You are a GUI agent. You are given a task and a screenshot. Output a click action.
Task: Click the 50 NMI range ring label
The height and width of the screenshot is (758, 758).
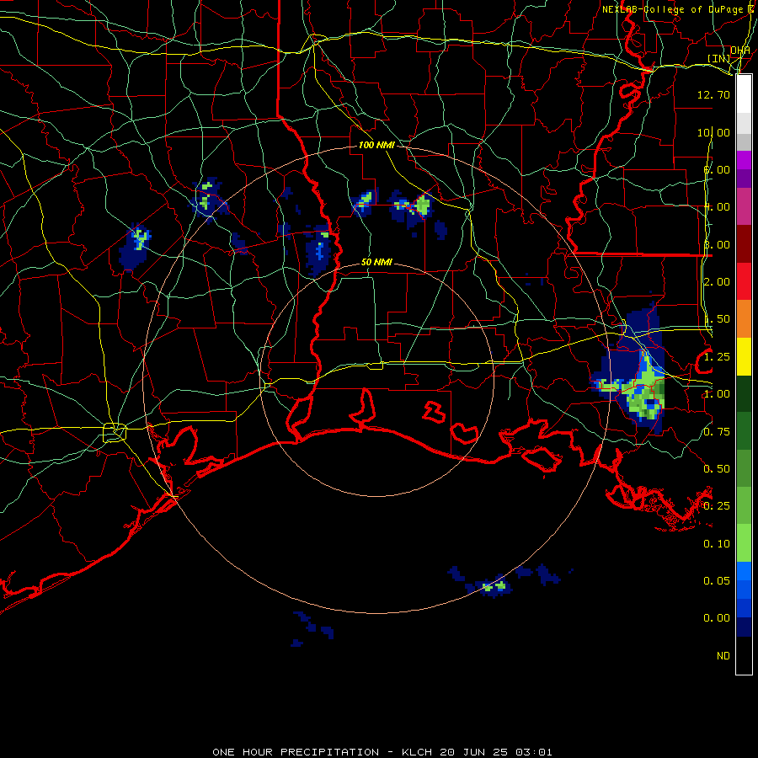click(x=376, y=262)
